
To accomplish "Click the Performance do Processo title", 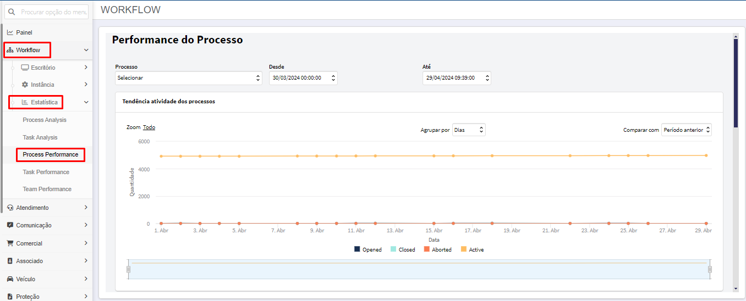I will point(177,40).
